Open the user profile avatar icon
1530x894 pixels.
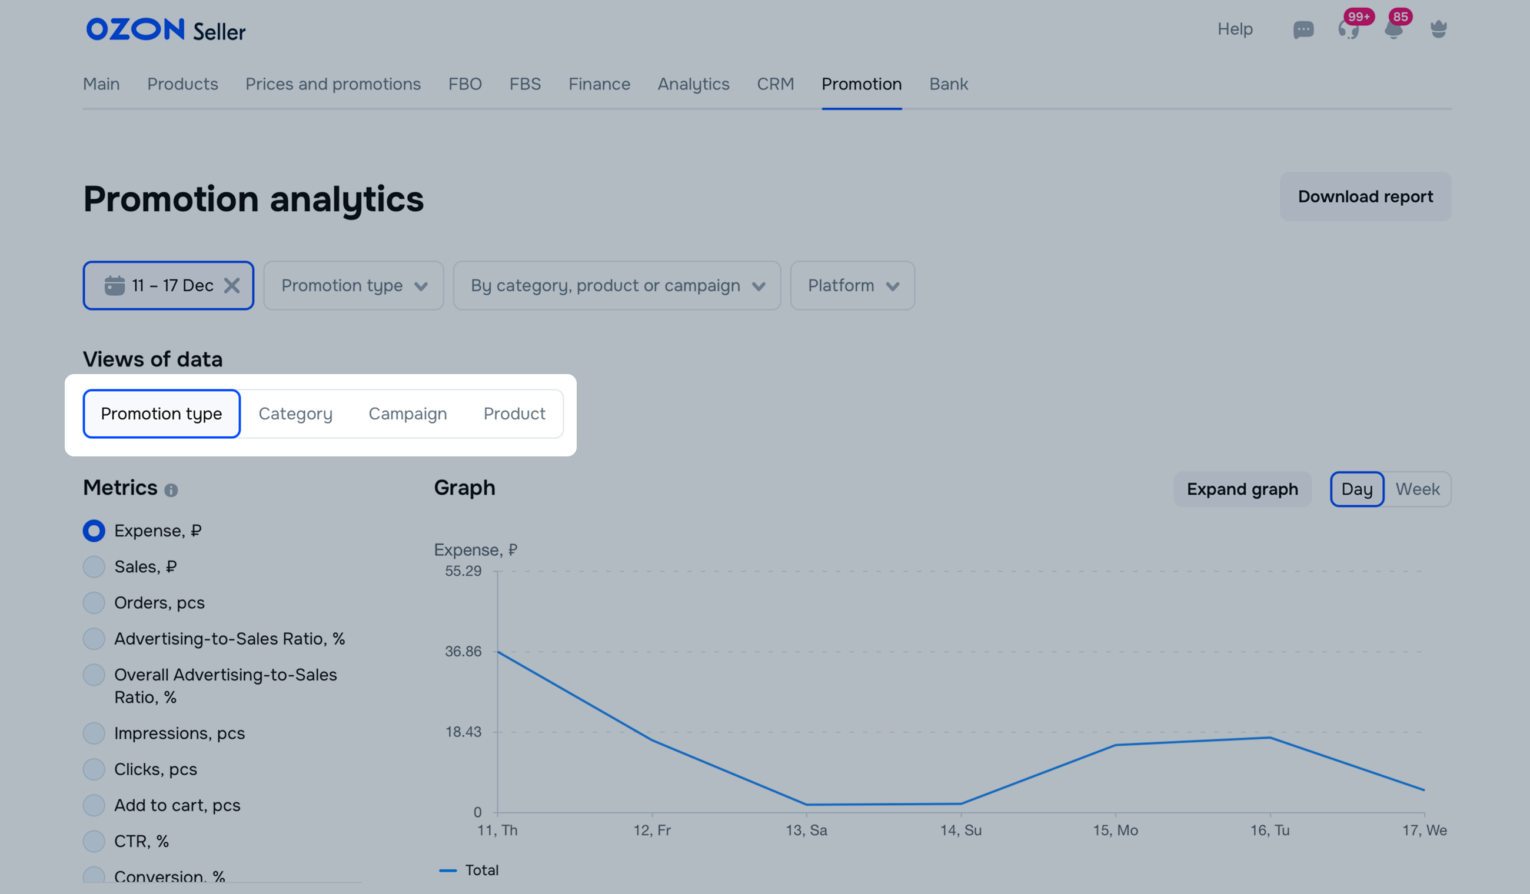coord(1438,29)
